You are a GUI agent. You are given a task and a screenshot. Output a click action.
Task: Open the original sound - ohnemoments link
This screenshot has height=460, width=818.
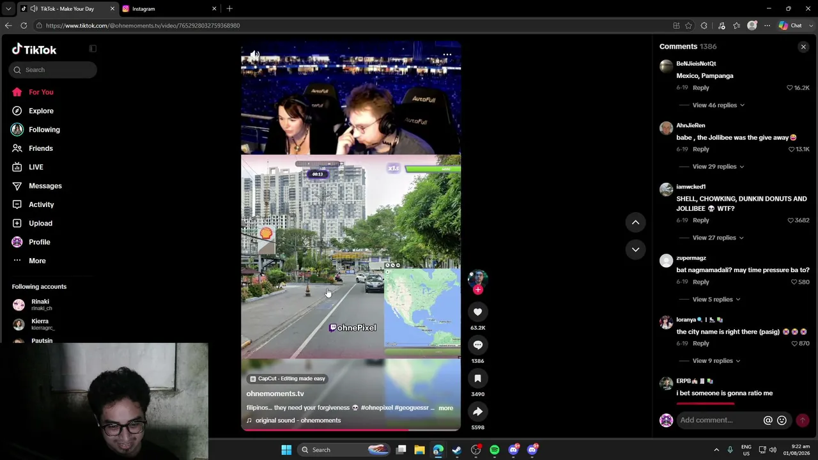pos(298,420)
